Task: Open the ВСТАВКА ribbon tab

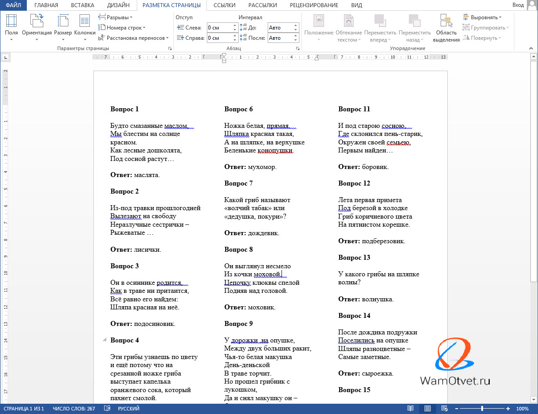Action: pos(83,5)
